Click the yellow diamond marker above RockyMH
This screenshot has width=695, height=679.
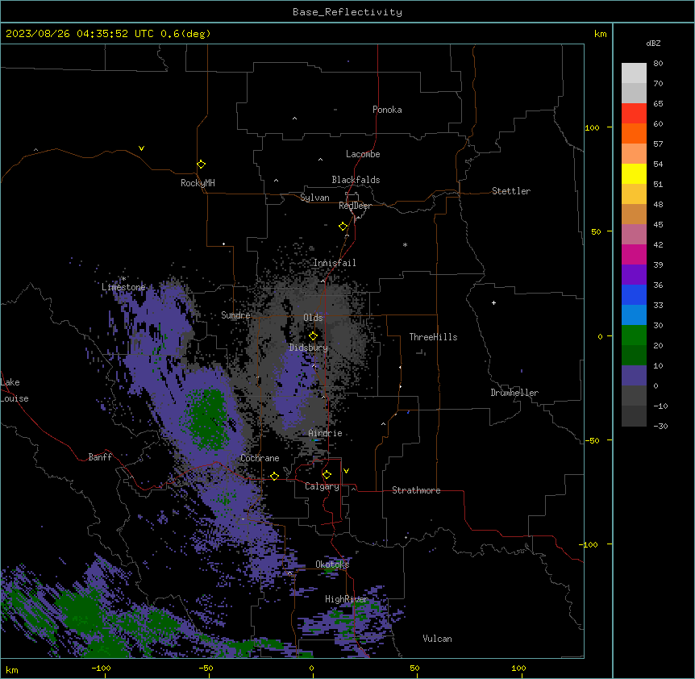coord(201,165)
